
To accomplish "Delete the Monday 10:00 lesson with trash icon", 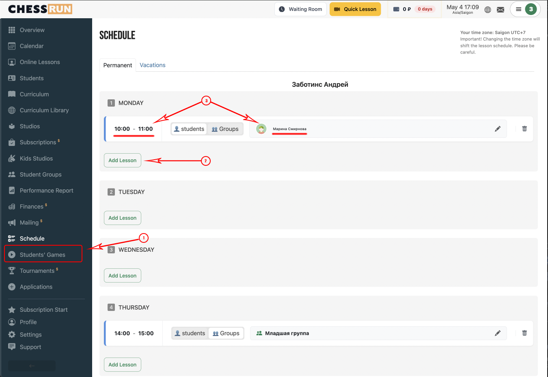I will 524,129.
